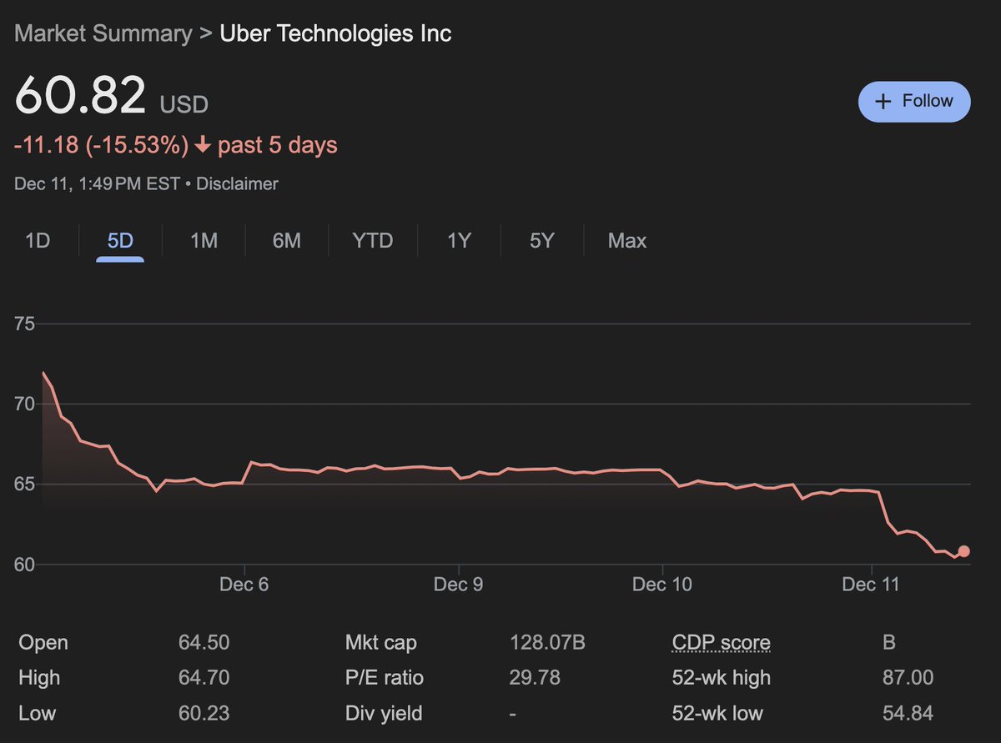Select the Max time range
1001x743 pixels.
click(x=627, y=240)
